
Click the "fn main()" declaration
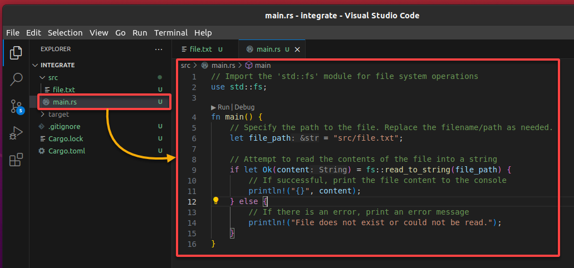[232, 117]
